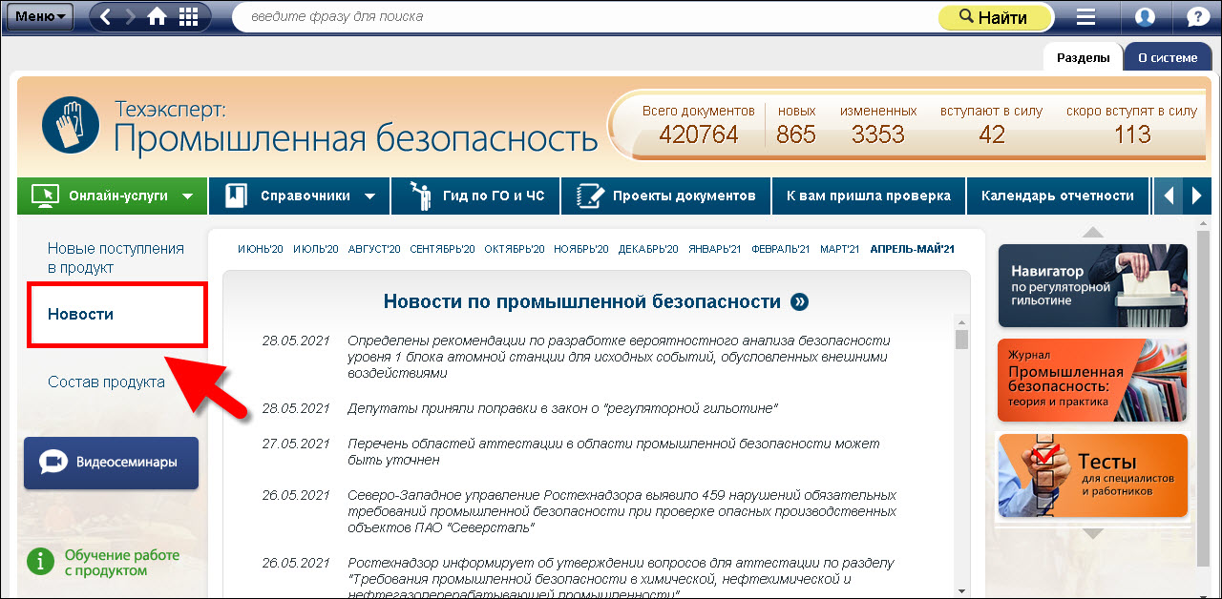1222x599 pixels.
Task: Open Состав продукта in left sidebar
Action: coord(106,382)
